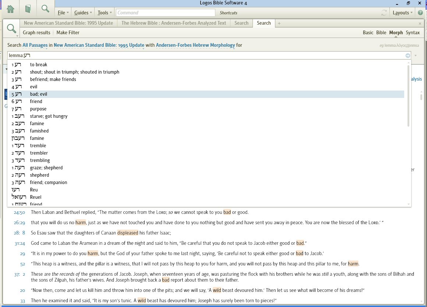
Task: Switch to New American Standard Bible tab
Action: tap(68, 23)
